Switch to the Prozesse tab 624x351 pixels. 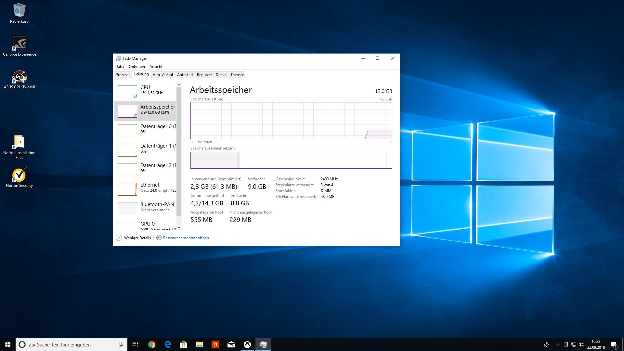[123, 75]
